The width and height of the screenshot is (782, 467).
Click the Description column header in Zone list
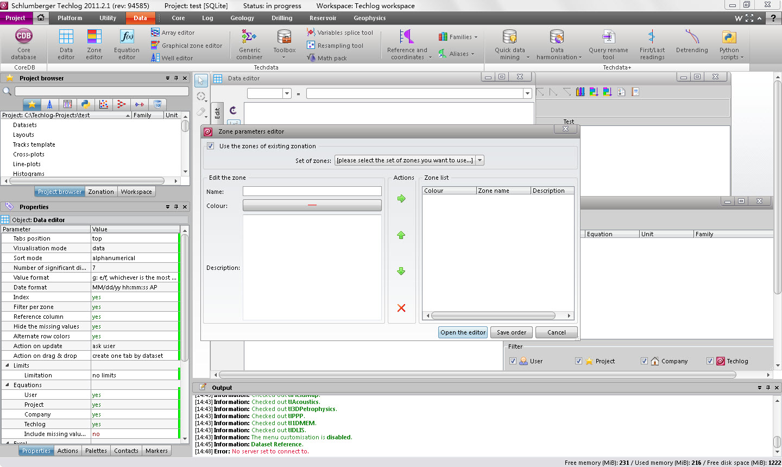pyautogui.click(x=552, y=191)
